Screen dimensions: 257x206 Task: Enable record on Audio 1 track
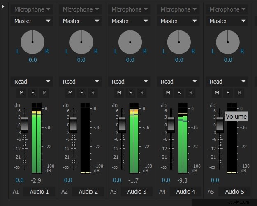pos(44,93)
